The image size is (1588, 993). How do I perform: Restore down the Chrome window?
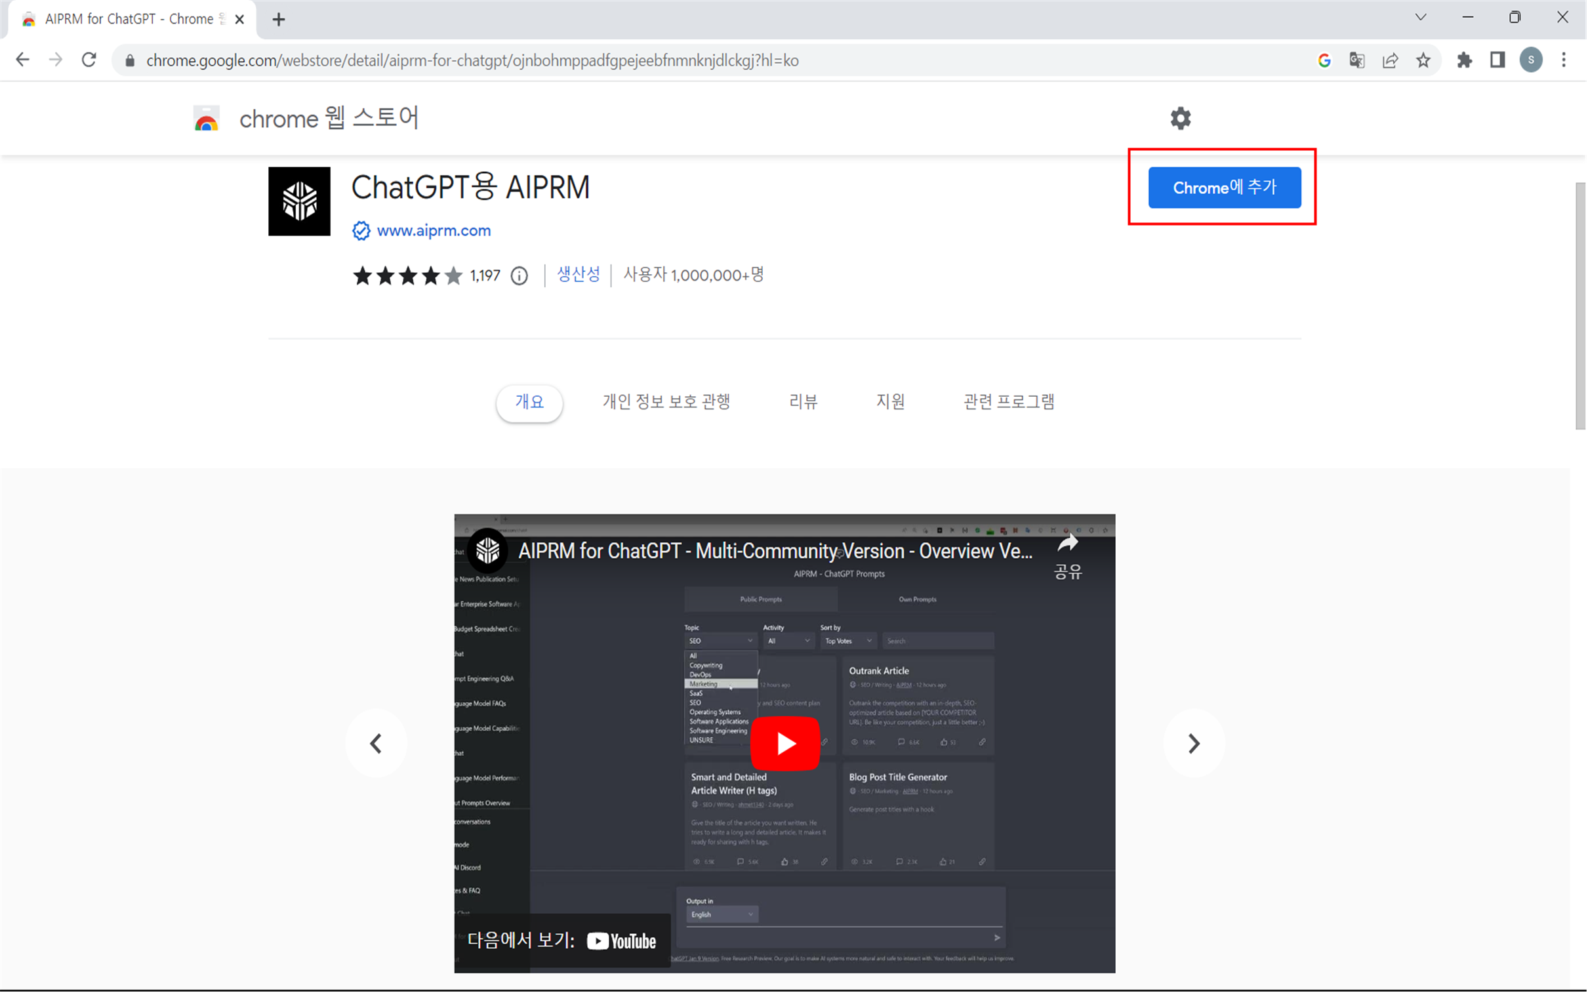point(1515,18)
